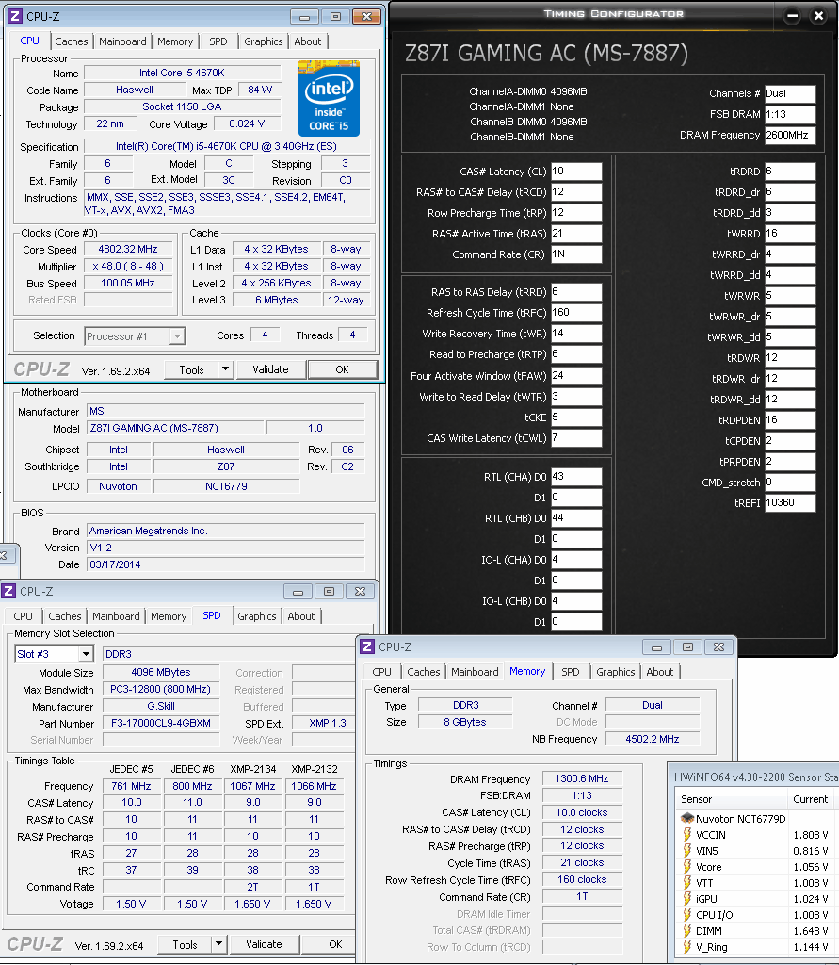The image size is (839, 965).
Task: Open the Graphics tab in top CPU-Z window
Action: [264, 41]
